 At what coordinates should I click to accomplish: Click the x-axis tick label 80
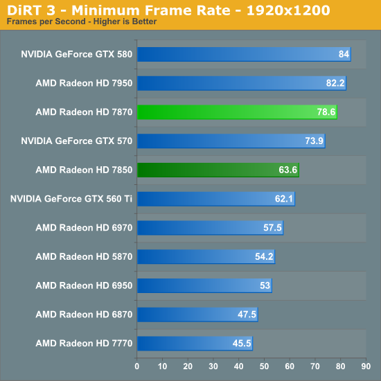[x=340, y=366]
